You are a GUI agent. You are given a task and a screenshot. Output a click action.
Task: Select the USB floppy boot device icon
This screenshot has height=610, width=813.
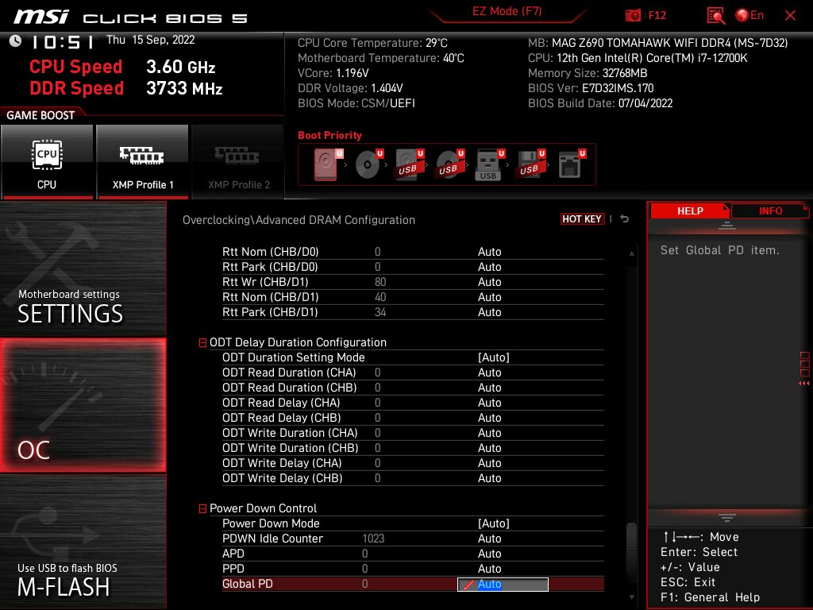coord(530,164)
